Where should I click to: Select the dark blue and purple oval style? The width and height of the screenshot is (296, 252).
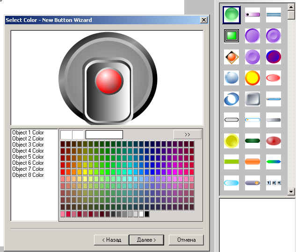(274, 56)
